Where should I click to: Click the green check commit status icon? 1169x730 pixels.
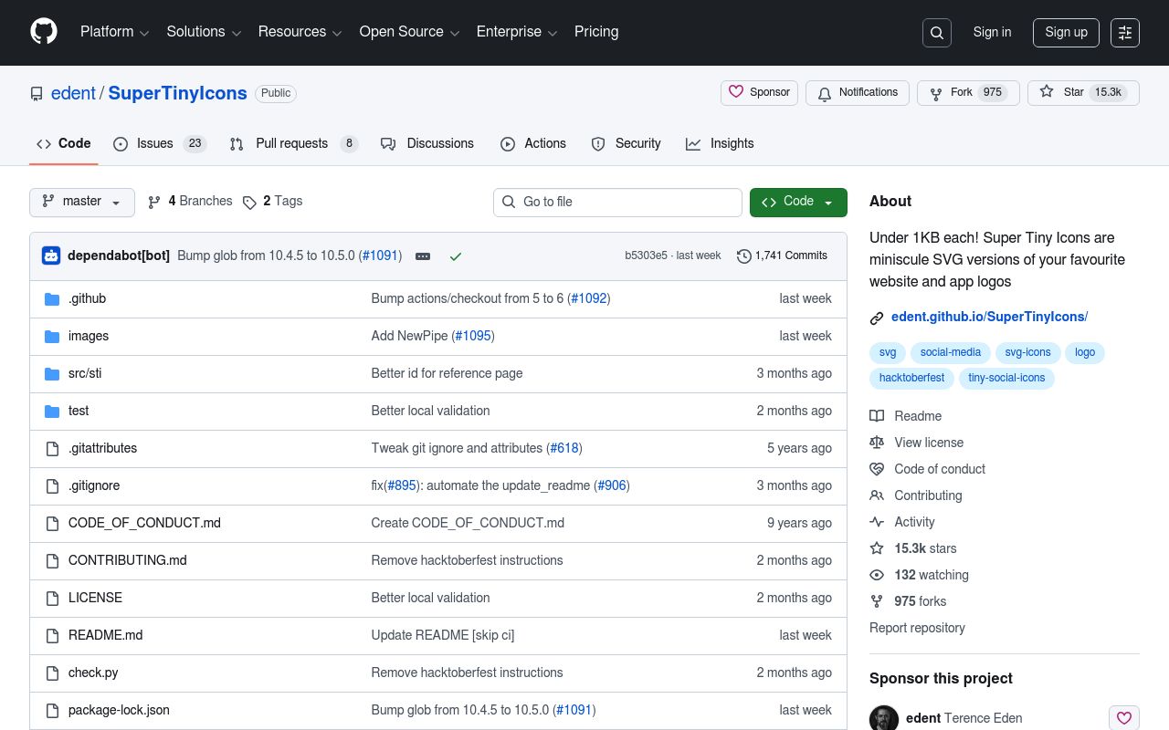456,256
